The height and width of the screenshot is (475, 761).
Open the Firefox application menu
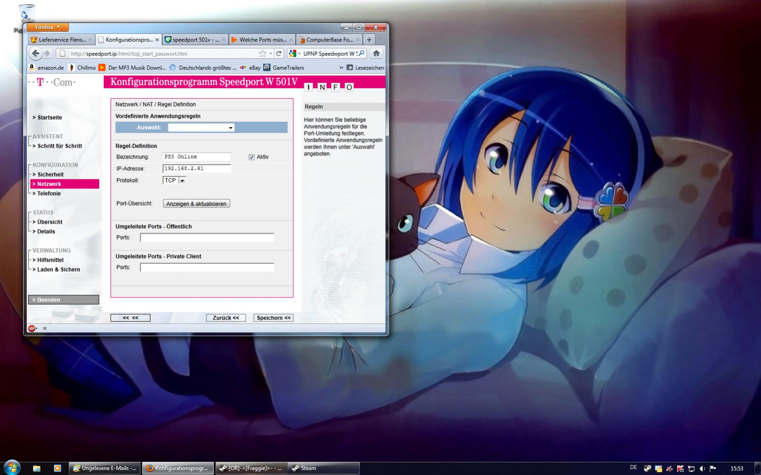click(x=48, y=27)
